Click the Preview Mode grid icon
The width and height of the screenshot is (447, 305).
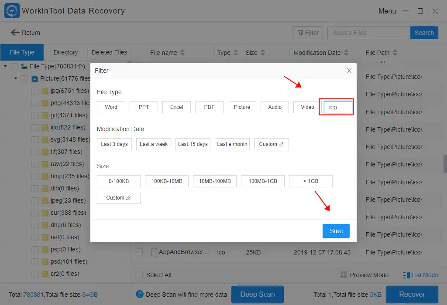click(x=344, y=275)
